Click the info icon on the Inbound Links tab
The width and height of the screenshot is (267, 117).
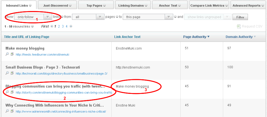pyautogui.click(x=30, y=5)
